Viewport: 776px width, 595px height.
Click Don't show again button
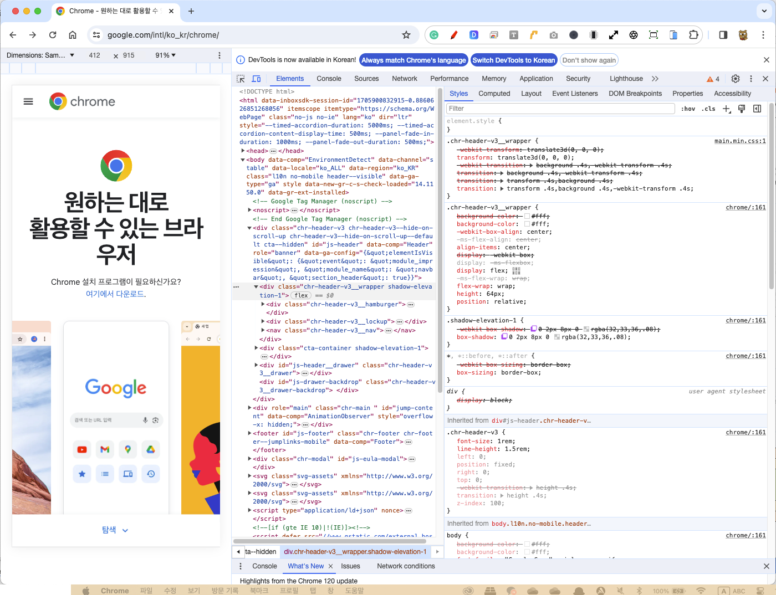[589, 60]
